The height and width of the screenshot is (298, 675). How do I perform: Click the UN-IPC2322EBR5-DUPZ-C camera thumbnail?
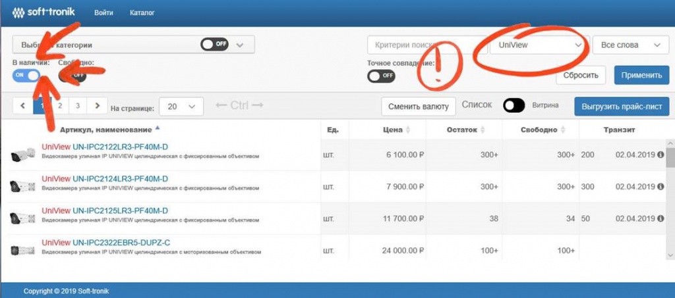pyautogui.click(x=22, y=249)
